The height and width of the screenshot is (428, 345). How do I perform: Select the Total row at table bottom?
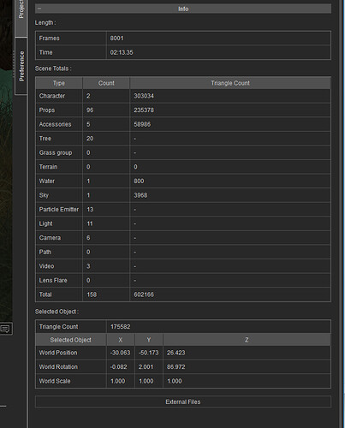click(183, 294)
